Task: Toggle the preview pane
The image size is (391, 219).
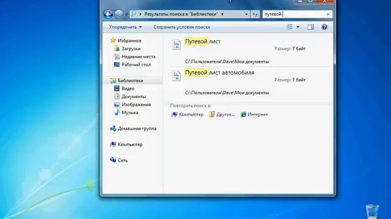Action: coord(311,27)
